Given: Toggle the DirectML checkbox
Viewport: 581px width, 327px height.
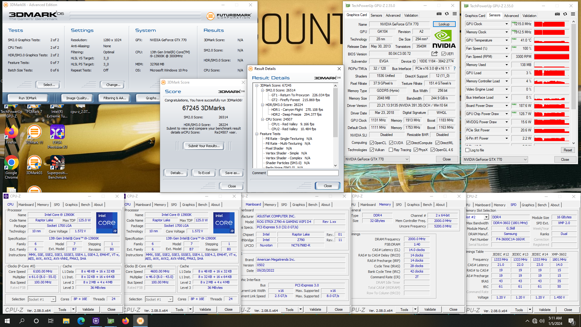Looking at the screenshot, I should click(x=437, y=143).
